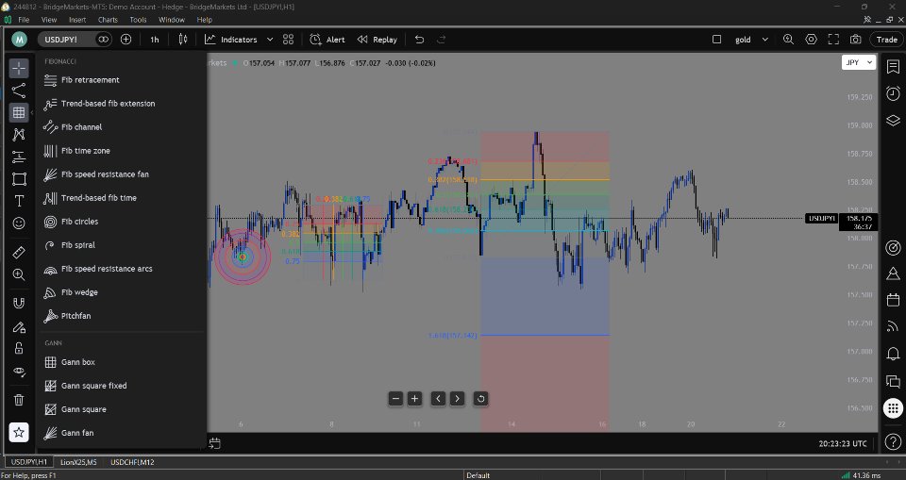Change the 1h time interval
Image resolution: width=906 pixels, height=480 pixels.
coord(154,40)
